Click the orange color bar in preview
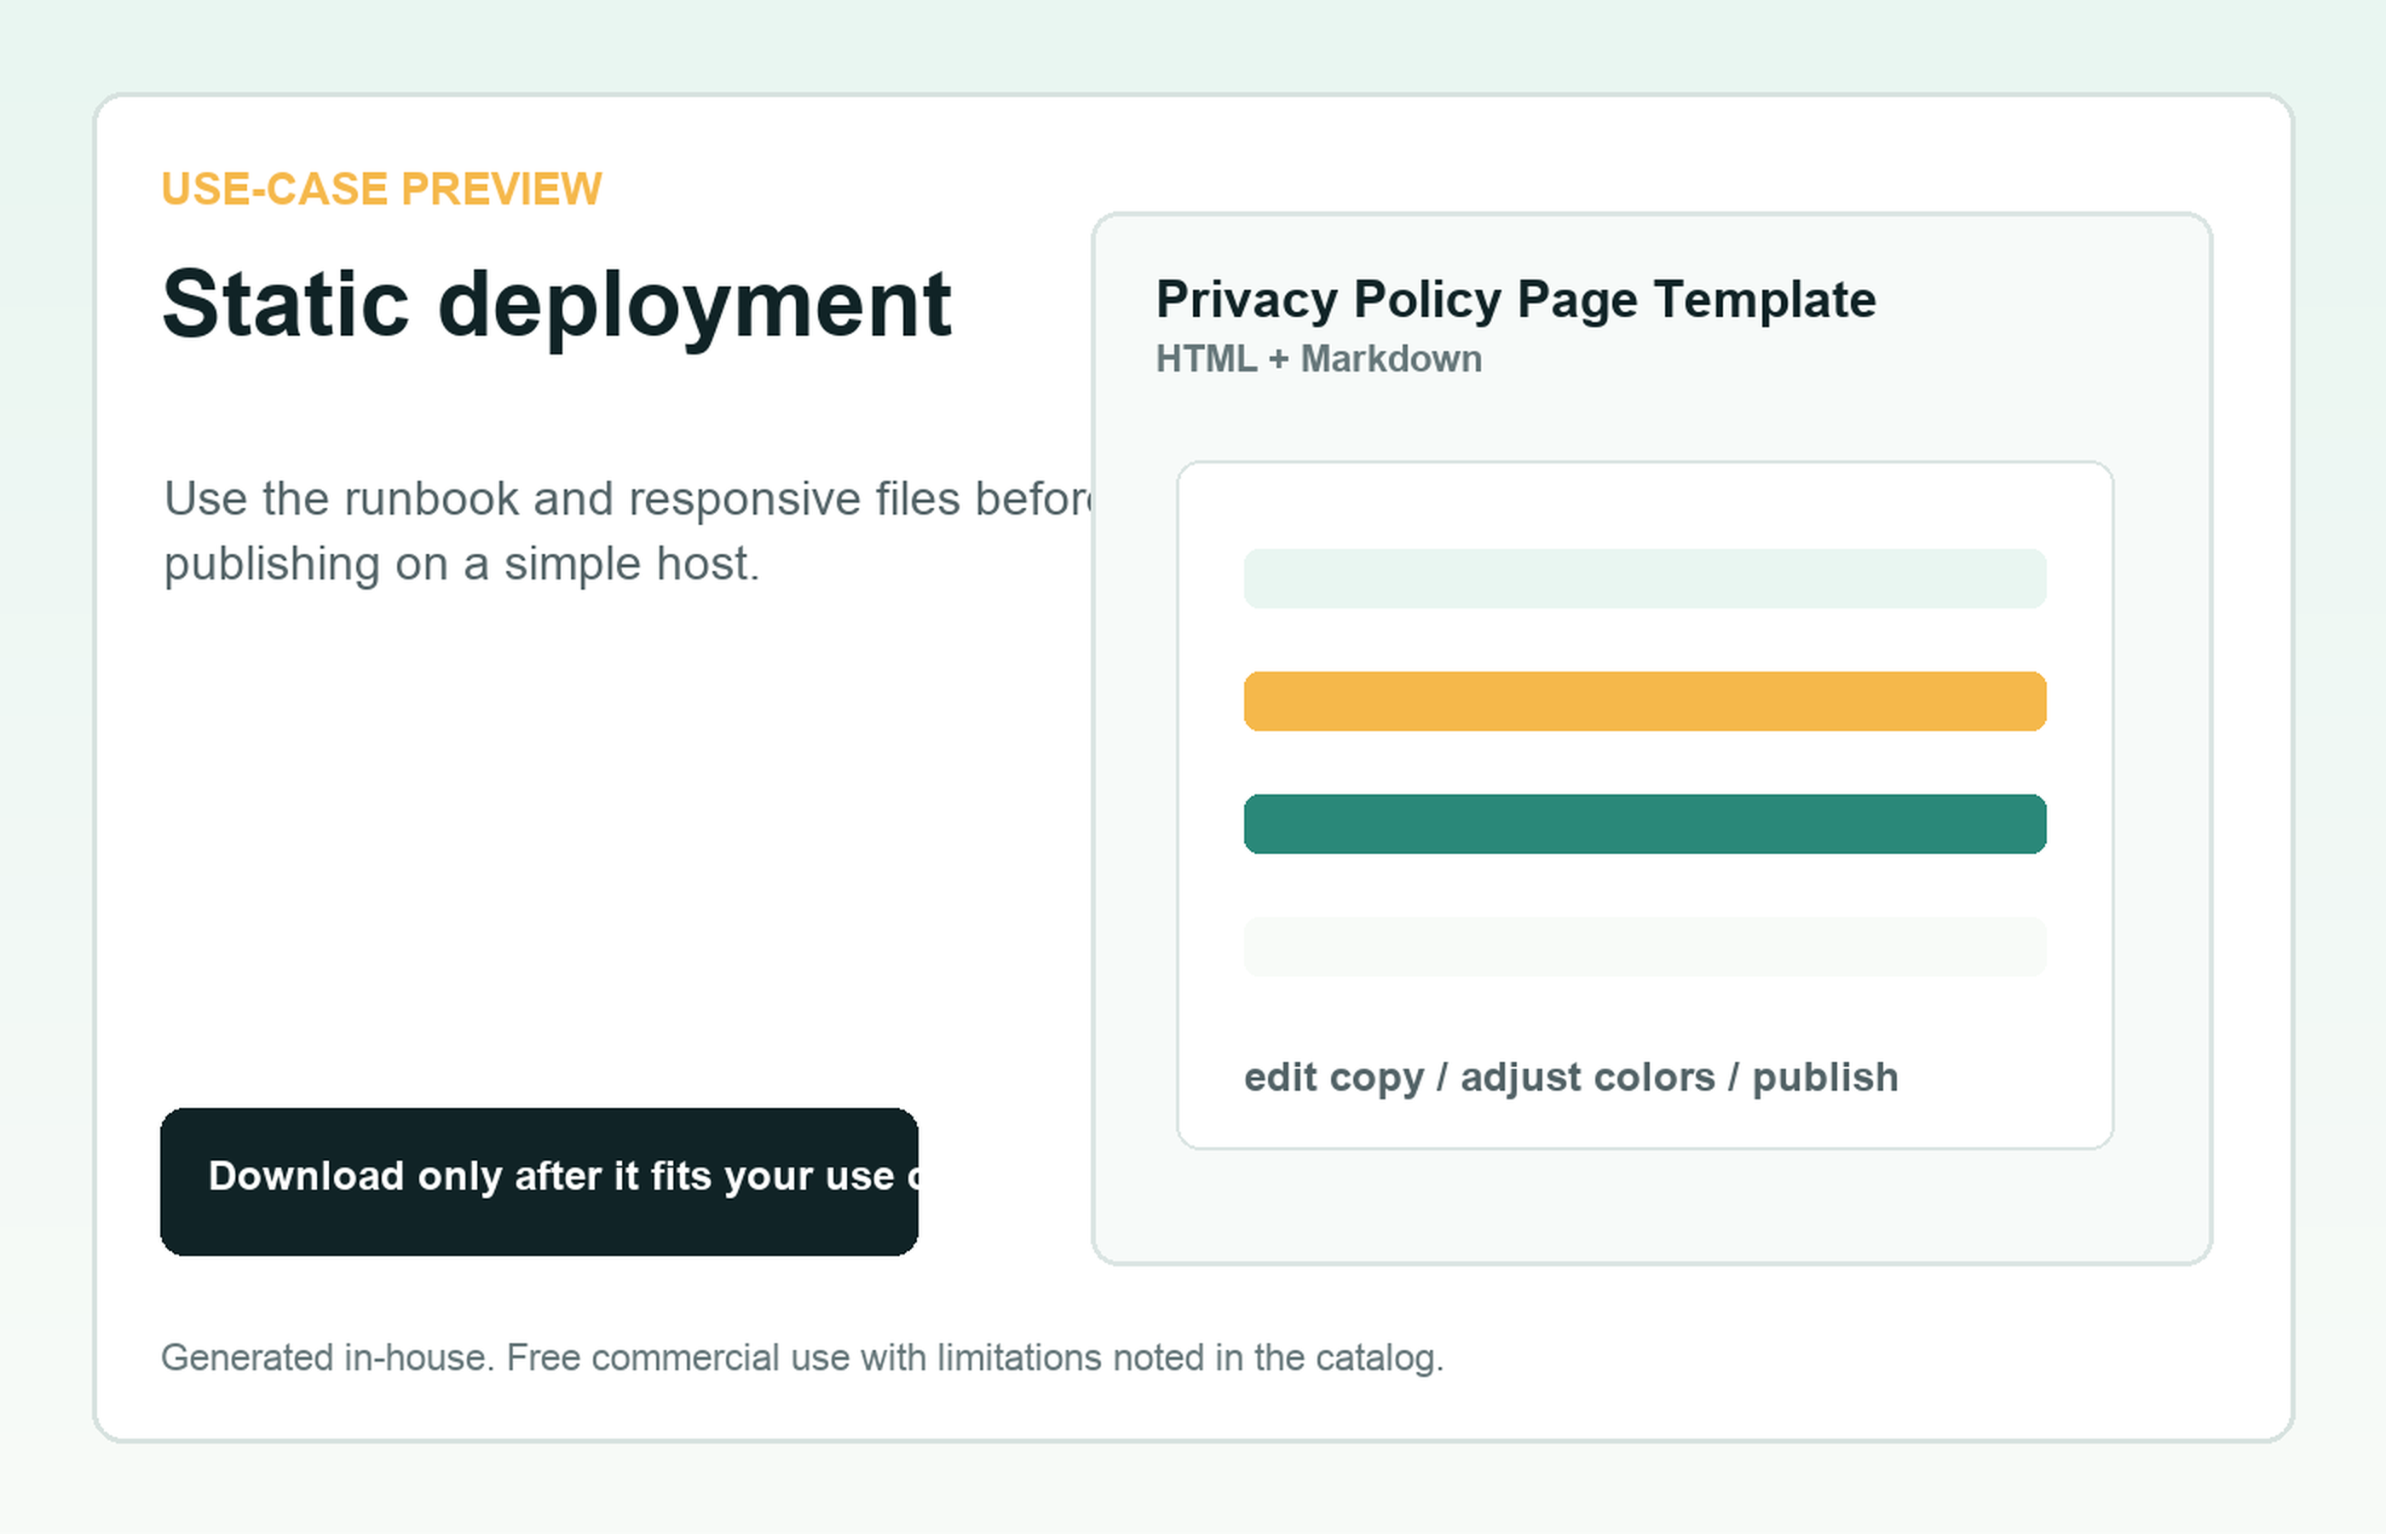Screen dimensions: 2386x1534 tap(1645, 701)
